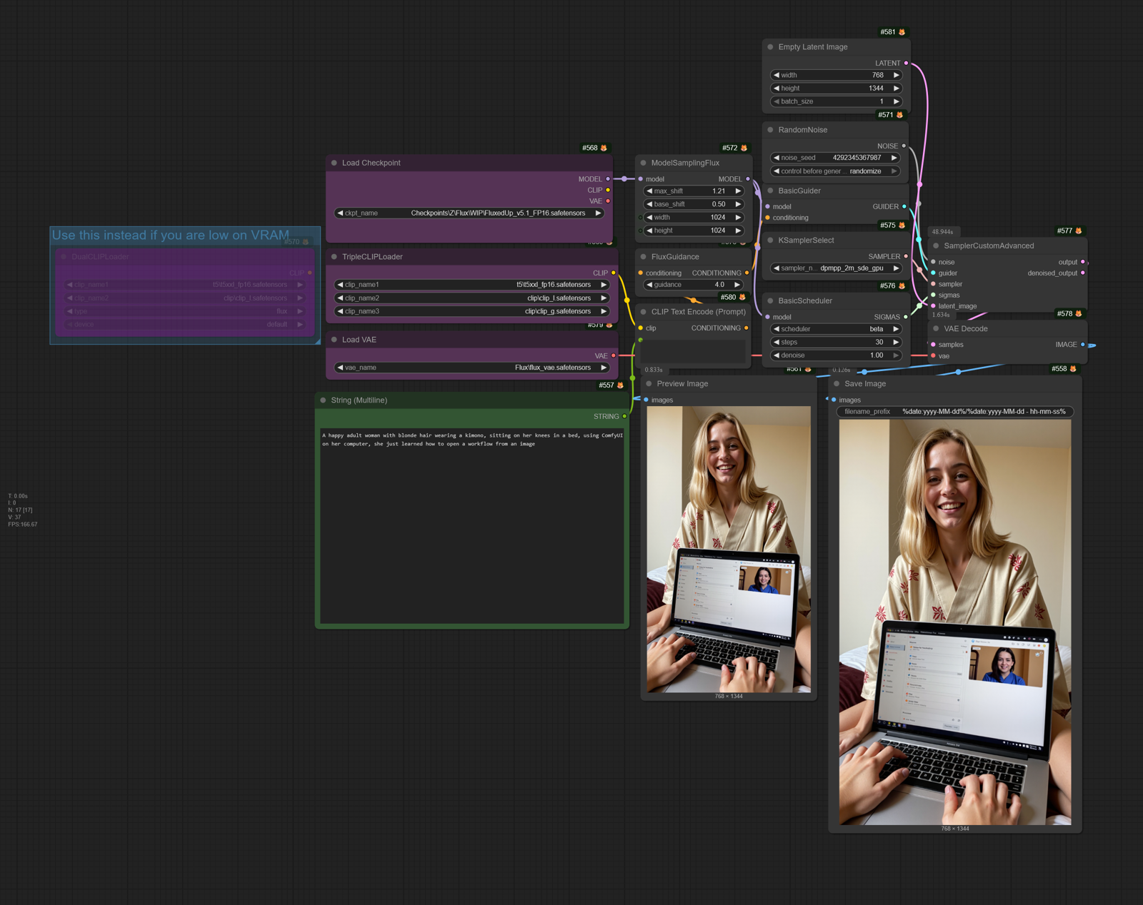Collapse the SamplerCustomAdvanced node
The height and width of the screenshot is (905, 1143).
(936, 246)
